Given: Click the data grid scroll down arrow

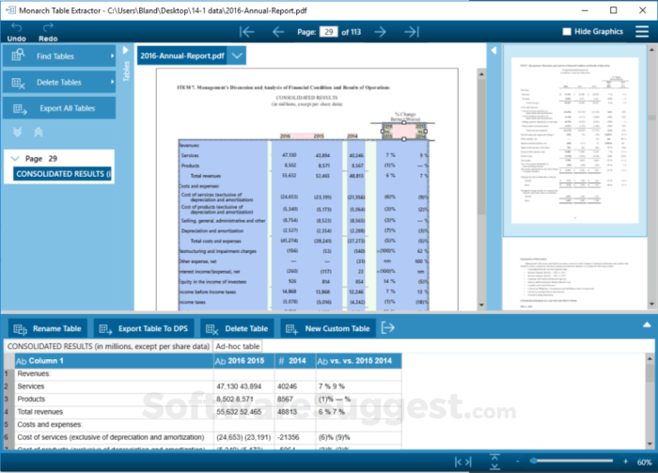Looking at the screenshot, I should tap(650, 444).
